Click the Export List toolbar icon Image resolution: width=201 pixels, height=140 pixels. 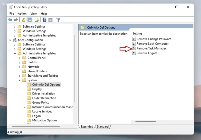tap(37, 20)
